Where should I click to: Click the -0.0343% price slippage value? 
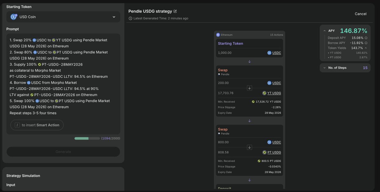click(x=274, y=167)
